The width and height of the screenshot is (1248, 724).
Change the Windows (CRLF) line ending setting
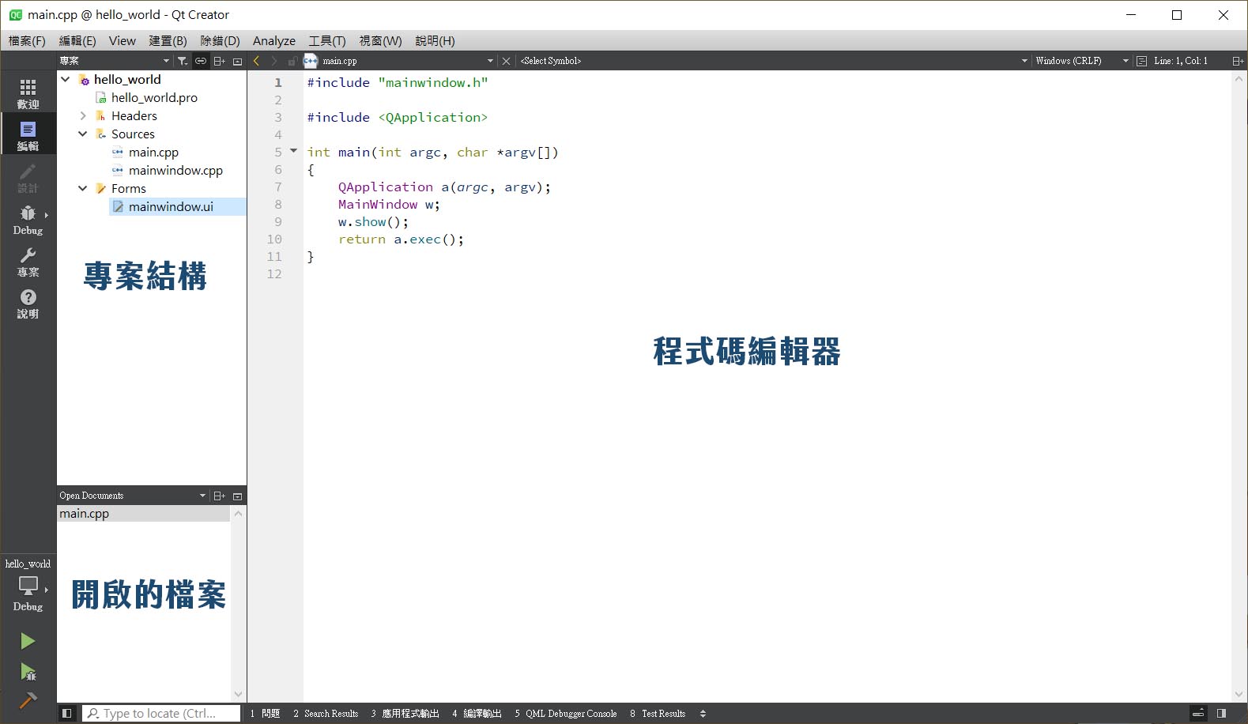(x=1068, y=61)
